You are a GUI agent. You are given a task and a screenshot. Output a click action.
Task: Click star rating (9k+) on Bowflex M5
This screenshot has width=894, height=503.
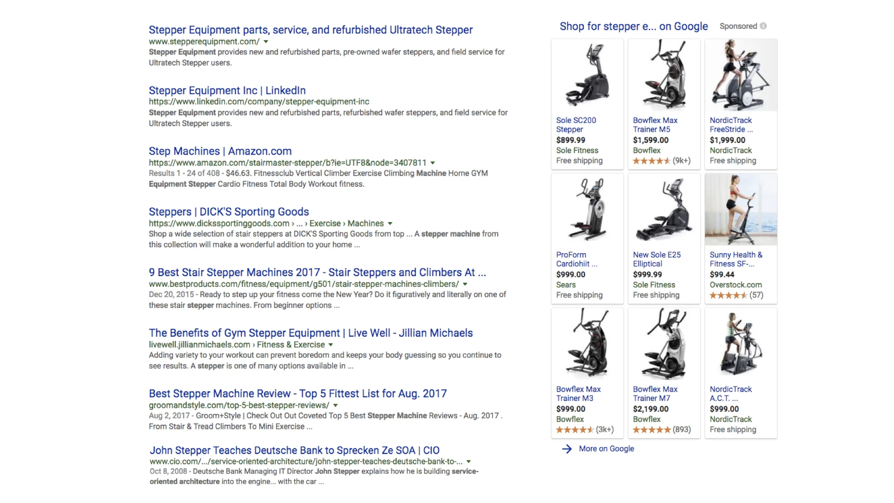(662, 161)
